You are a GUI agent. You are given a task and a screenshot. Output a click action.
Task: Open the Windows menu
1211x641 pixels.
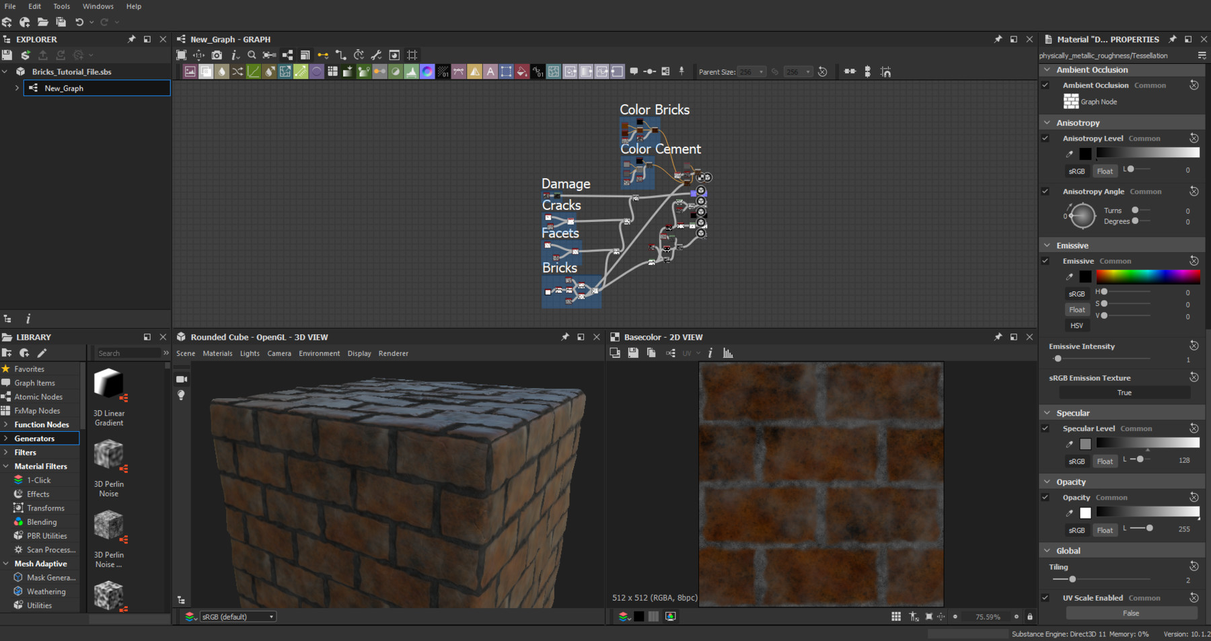tap(98, 6)
